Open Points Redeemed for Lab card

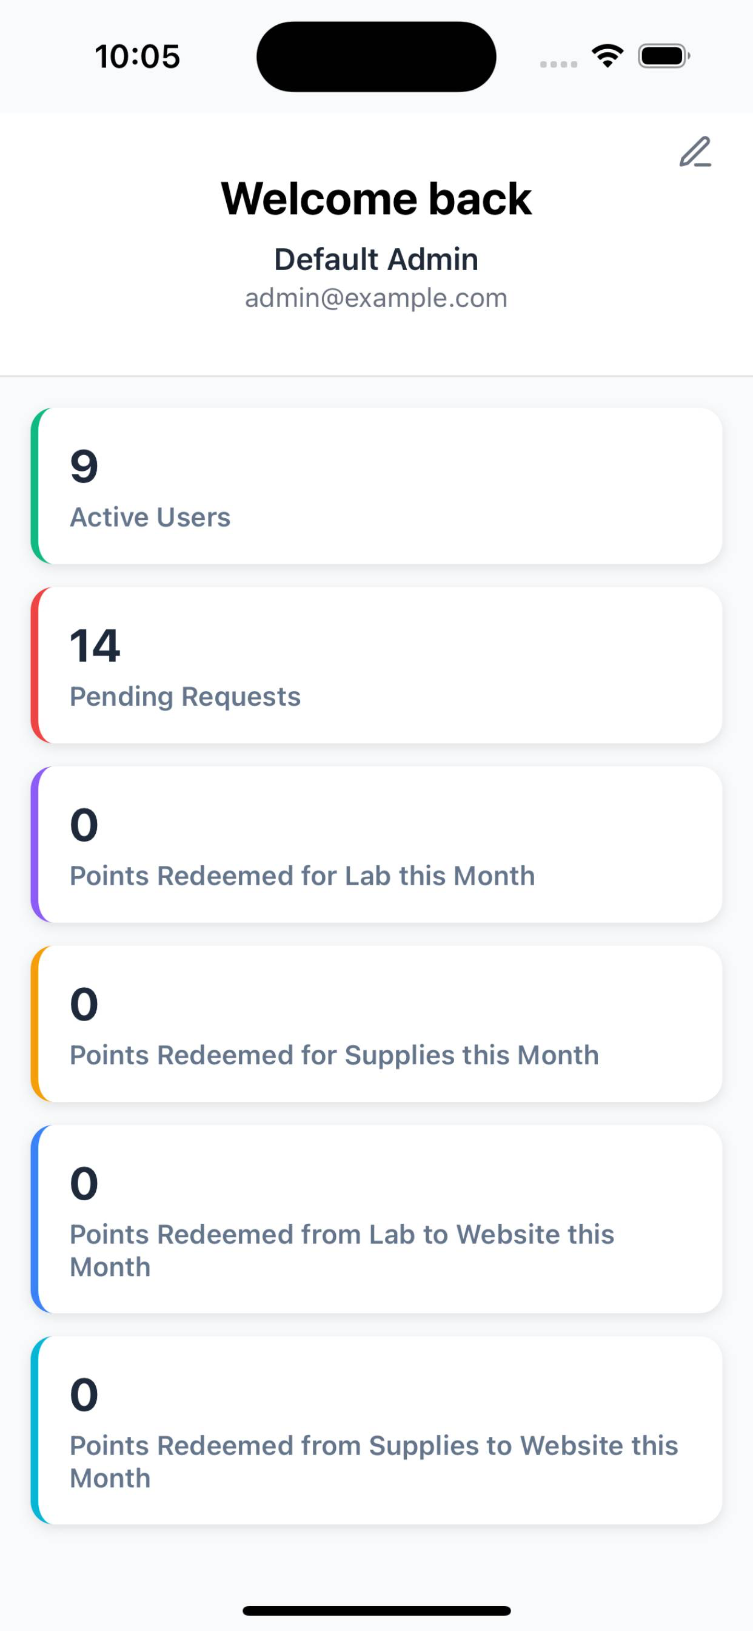tap(376, 844)
